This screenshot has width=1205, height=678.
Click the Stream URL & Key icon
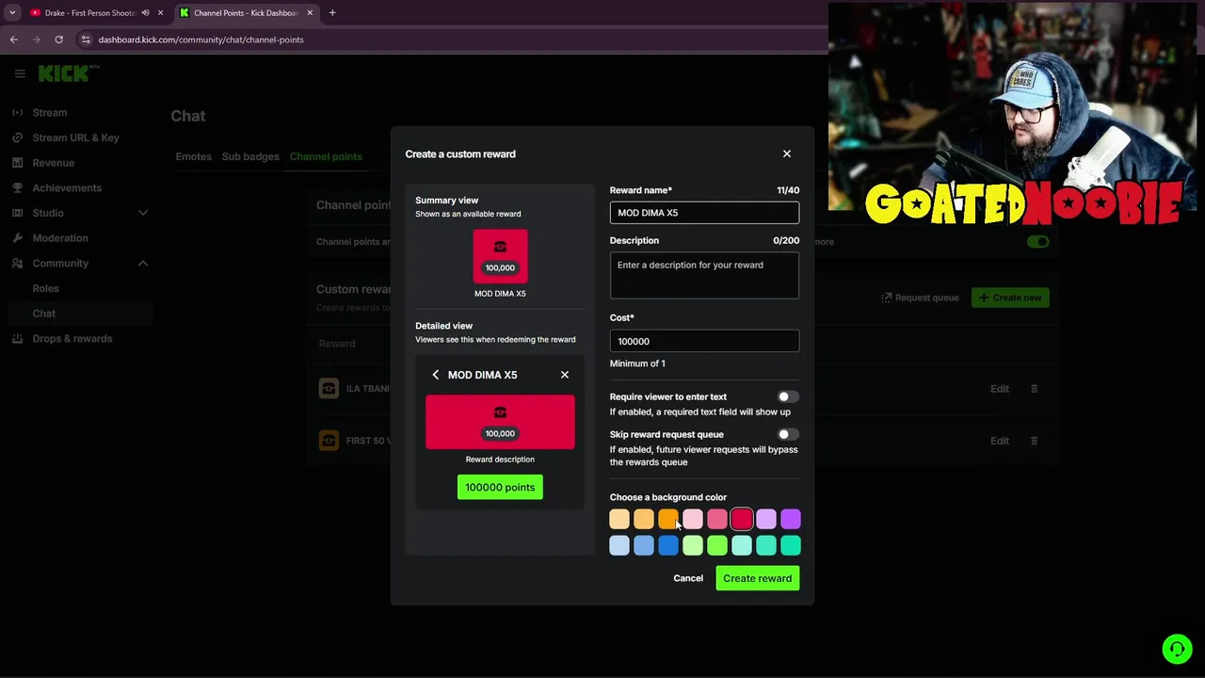click(x=17, y=137)
